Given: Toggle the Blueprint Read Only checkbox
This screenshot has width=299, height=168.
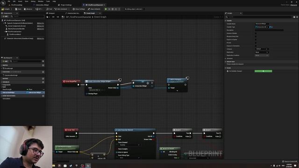Looking at the screenshot, I should [256, 36].
